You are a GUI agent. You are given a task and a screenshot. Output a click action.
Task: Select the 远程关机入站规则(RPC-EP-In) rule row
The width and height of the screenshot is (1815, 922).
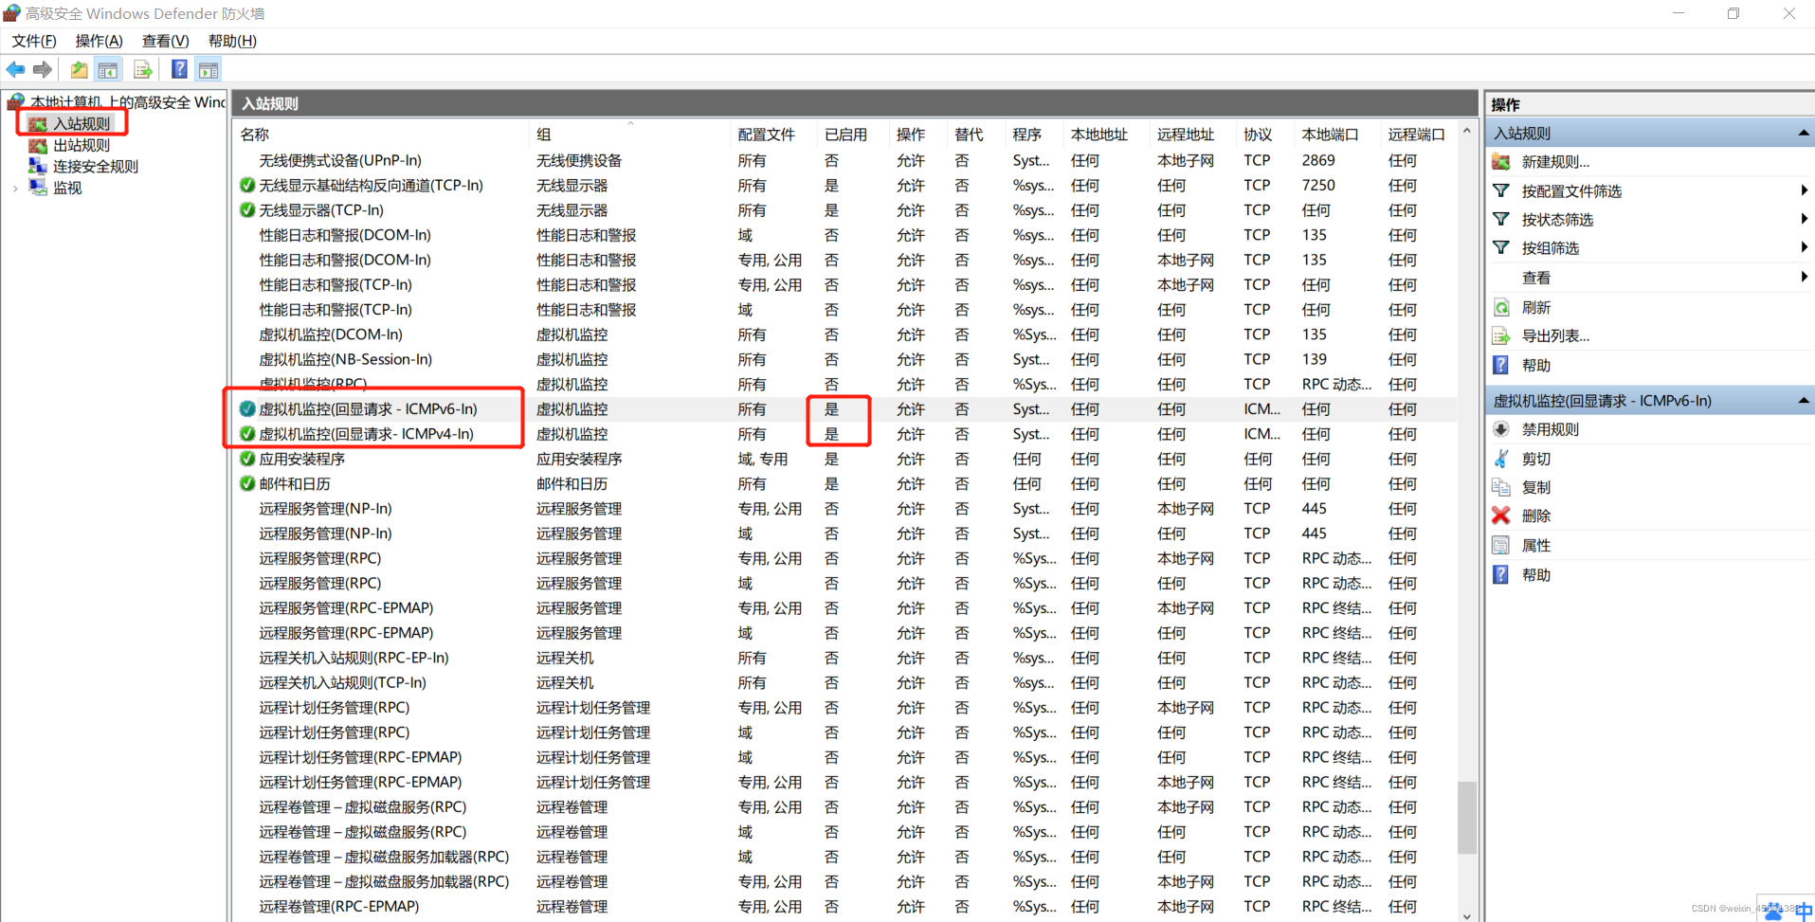click(844, 658)
